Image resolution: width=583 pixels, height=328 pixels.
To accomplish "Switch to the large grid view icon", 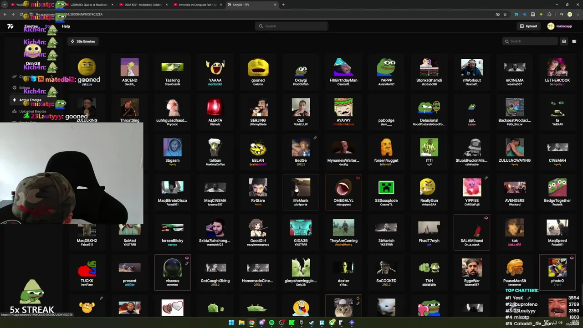I will coord(564,41).
